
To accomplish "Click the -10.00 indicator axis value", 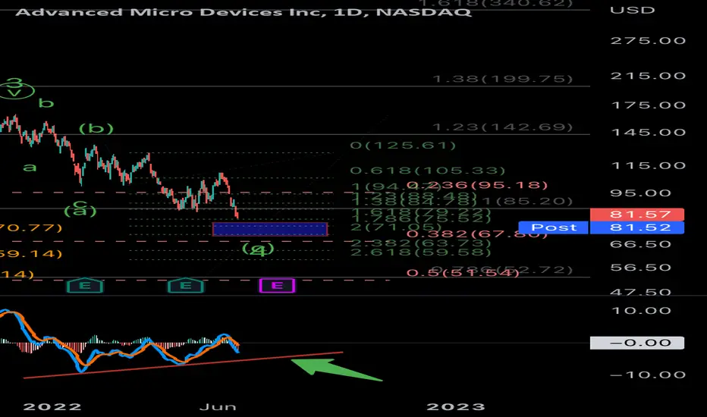I will tap(648, 375).
